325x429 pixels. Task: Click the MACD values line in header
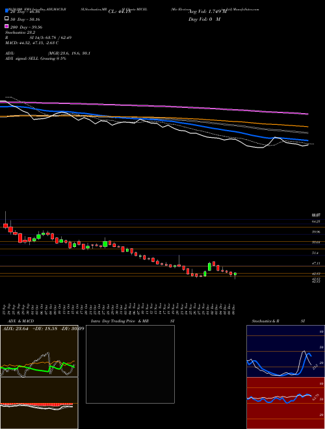[x=32, y=43]
